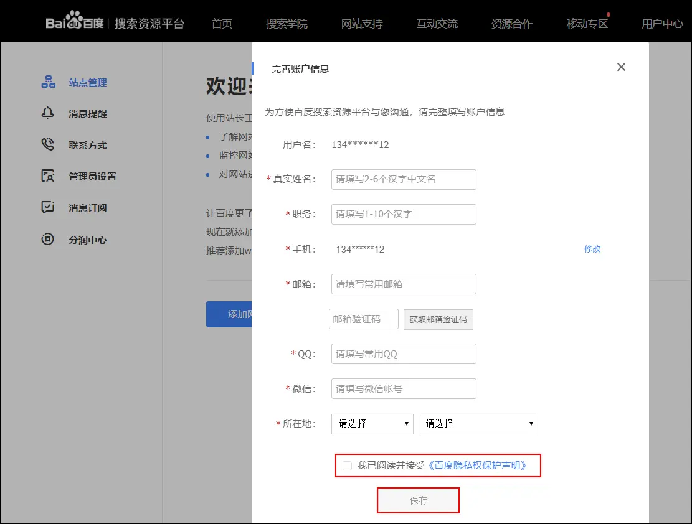Check the privacy agreement checkbox
692x524 pixels.
coord(347,466)
